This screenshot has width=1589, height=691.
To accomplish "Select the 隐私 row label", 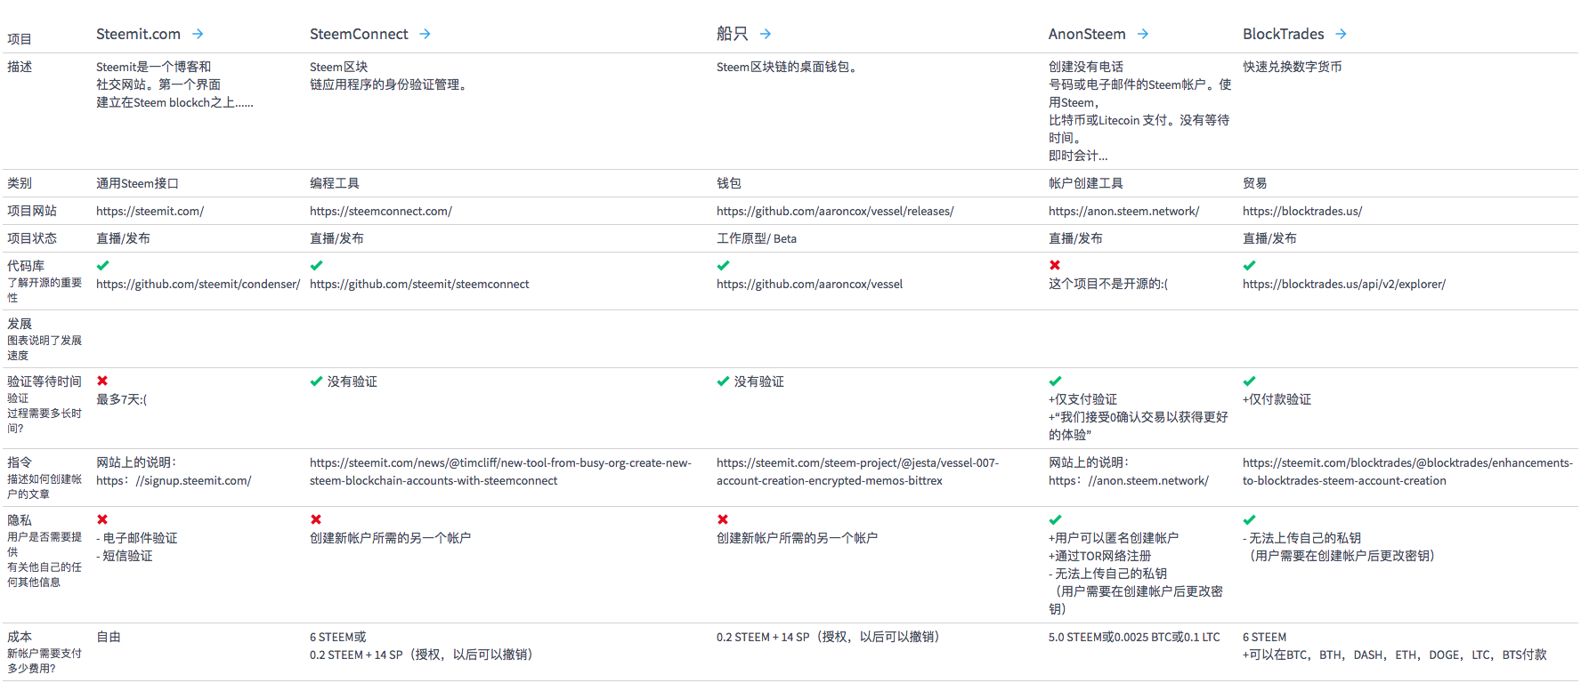I will [x=20, y=520].
